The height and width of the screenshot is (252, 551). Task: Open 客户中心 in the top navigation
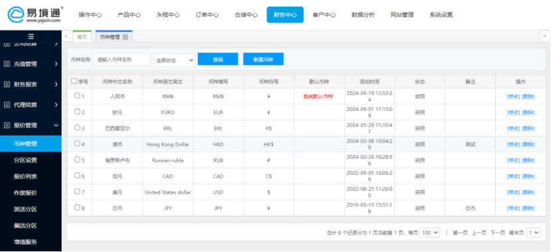[x=324, y=15]
